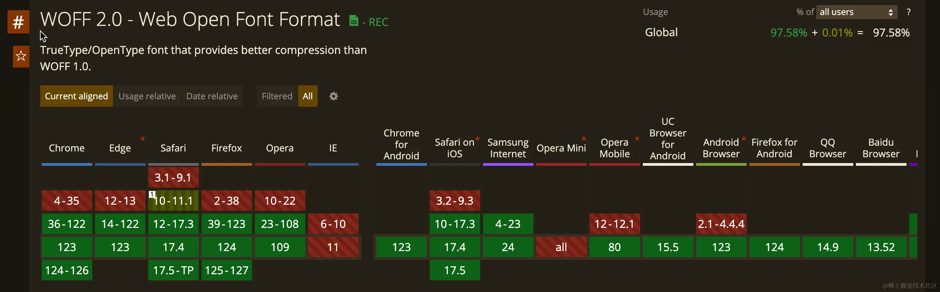Click the hash permalink icon
940x292 pixels.
click(18, 22)
